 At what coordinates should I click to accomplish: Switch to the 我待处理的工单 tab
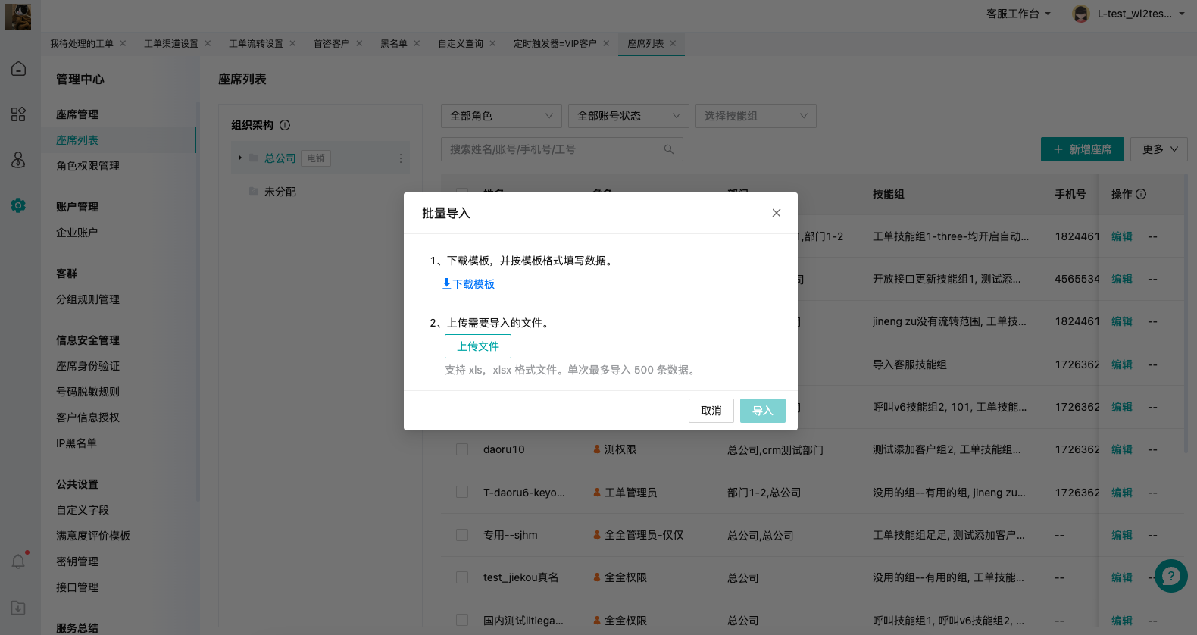click(82, 44)
